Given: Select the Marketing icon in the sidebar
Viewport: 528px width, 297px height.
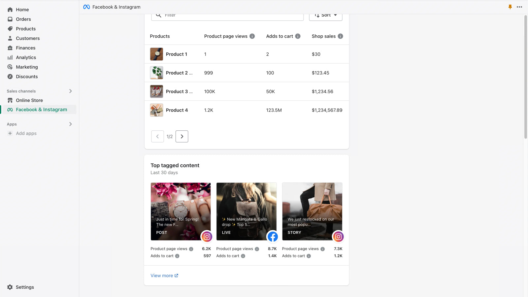Looking at the screenshot, I should point(10,67).
